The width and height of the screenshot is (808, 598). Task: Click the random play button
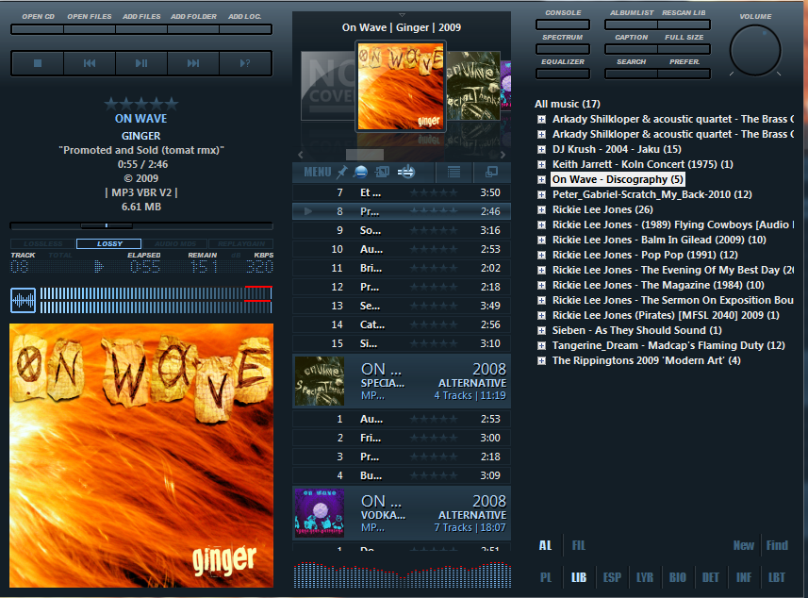pyautogui.click(x=245, y=63)
